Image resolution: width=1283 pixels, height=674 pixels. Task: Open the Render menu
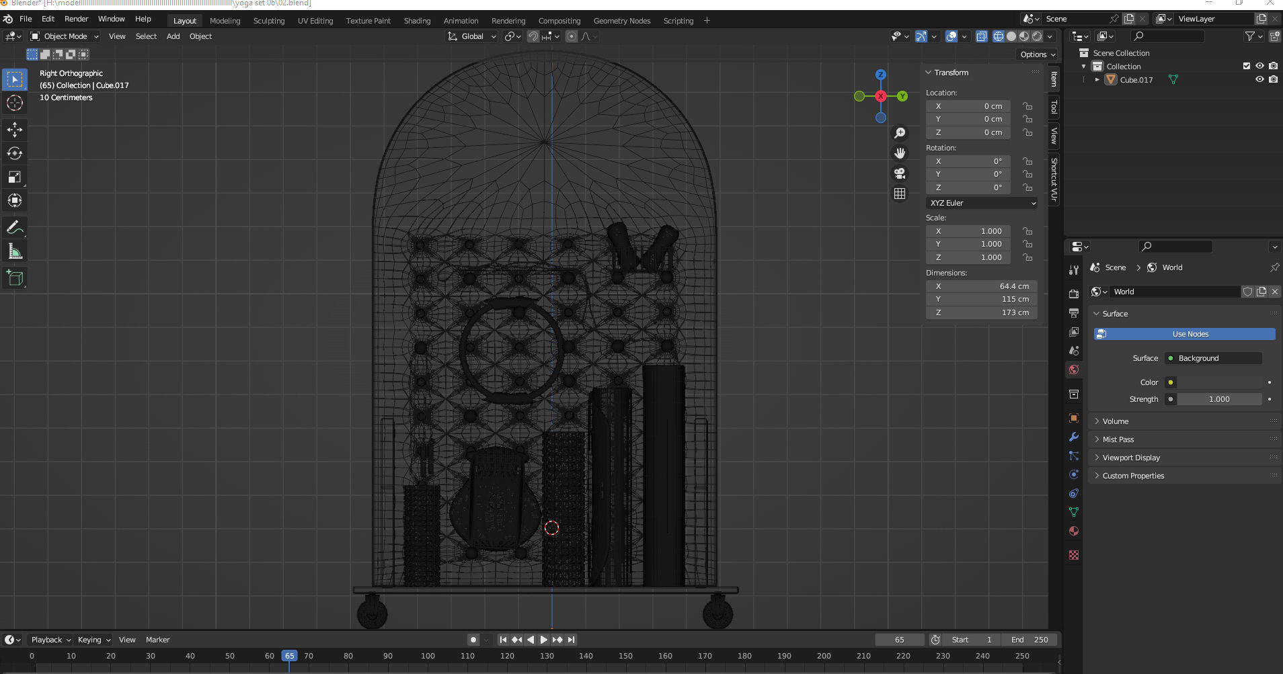76,19
